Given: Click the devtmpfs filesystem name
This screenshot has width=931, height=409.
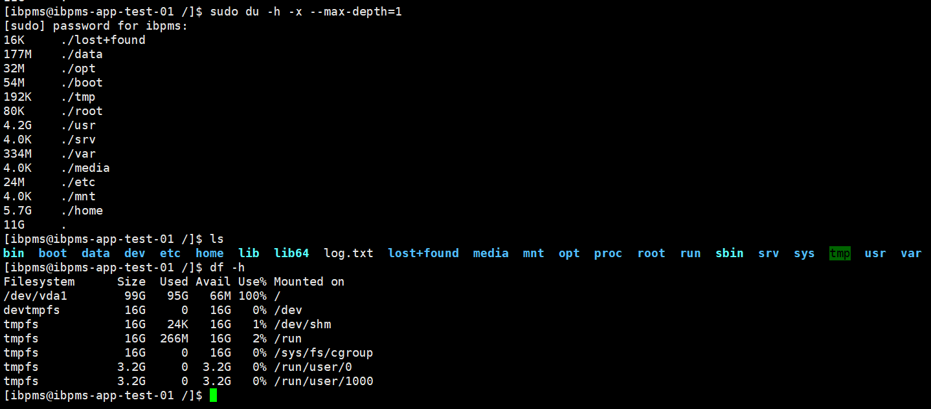Looking at the screenshot, I should point(32,310).
